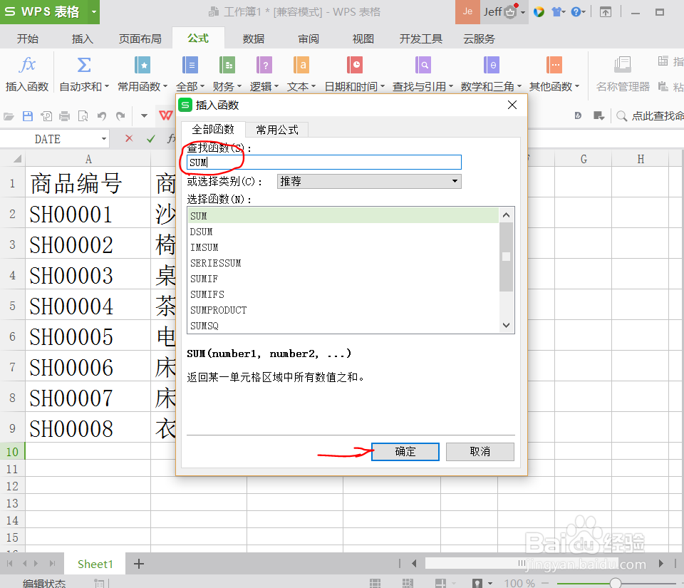Open the 名称管理器 Name Manager
684x588 pixels.
click(623, 71)
